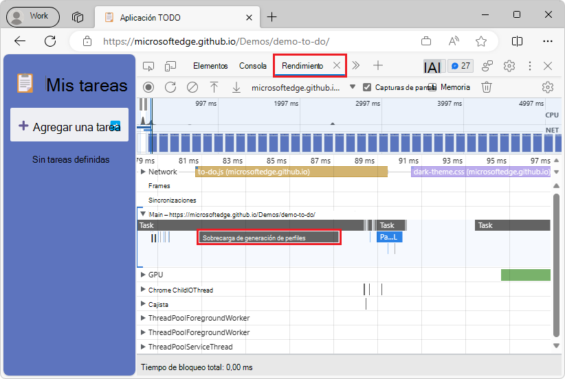
Task: Click the read aloud icon in address bar
Action: 454,41
